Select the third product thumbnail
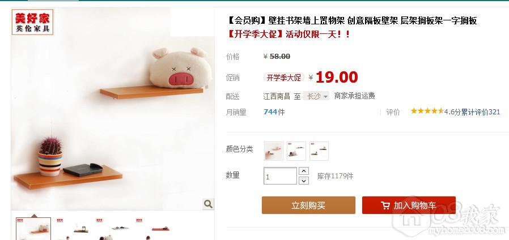This screenshot has width=509, height=240. point(114,229)
